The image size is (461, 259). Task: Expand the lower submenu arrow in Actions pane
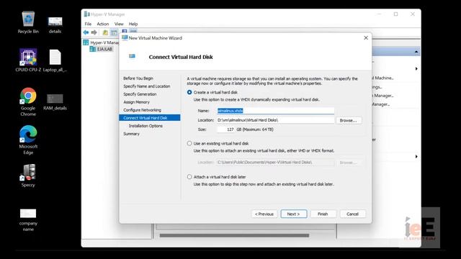click(x=416, y=157)
